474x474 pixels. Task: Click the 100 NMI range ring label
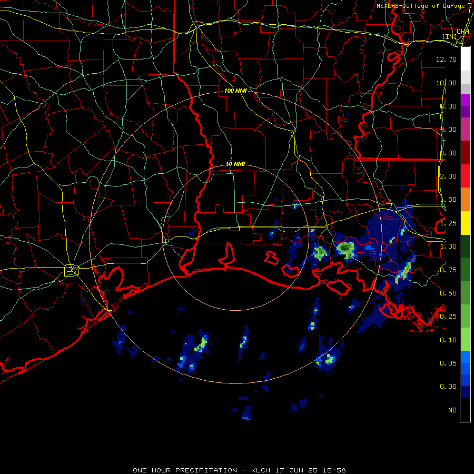pos(235,91)
